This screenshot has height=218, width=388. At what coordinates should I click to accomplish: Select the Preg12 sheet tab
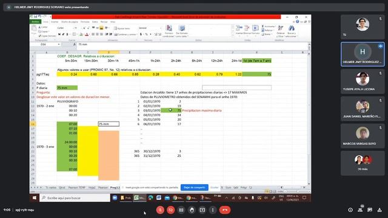click(115, 187)
